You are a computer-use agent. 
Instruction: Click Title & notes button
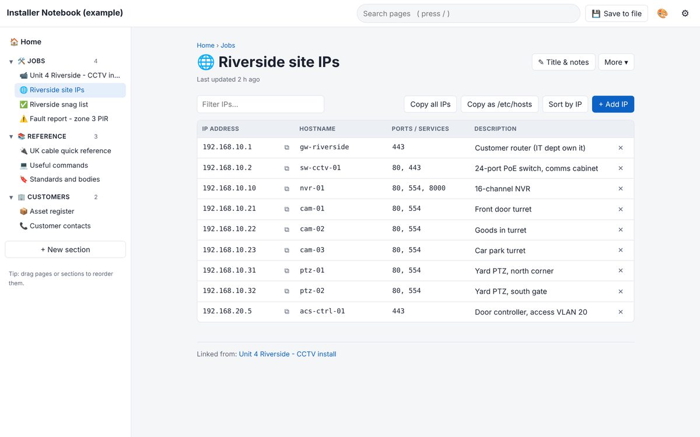(563, 62)
